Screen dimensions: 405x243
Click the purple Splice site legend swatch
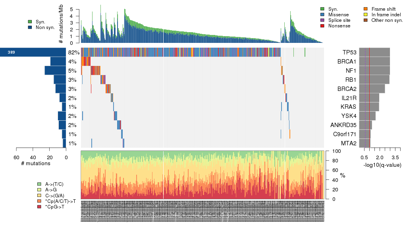[322, 20]
